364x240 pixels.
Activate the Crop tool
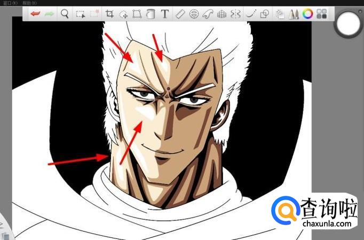click(109, 14)
